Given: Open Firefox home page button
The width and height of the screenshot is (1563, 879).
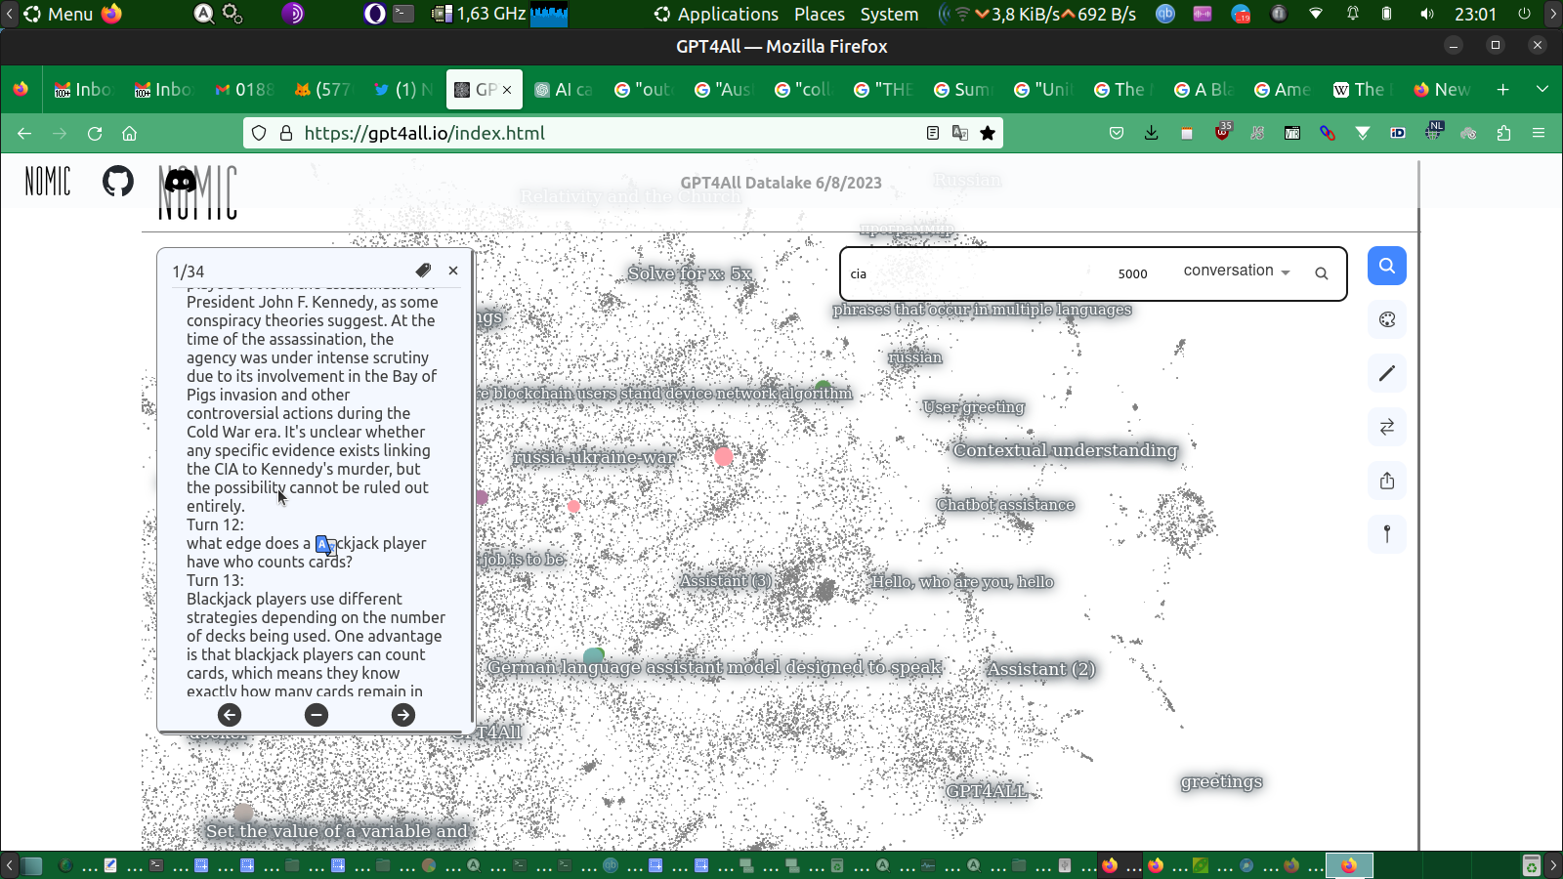Looking at the screenshot, I should point(129,133).
